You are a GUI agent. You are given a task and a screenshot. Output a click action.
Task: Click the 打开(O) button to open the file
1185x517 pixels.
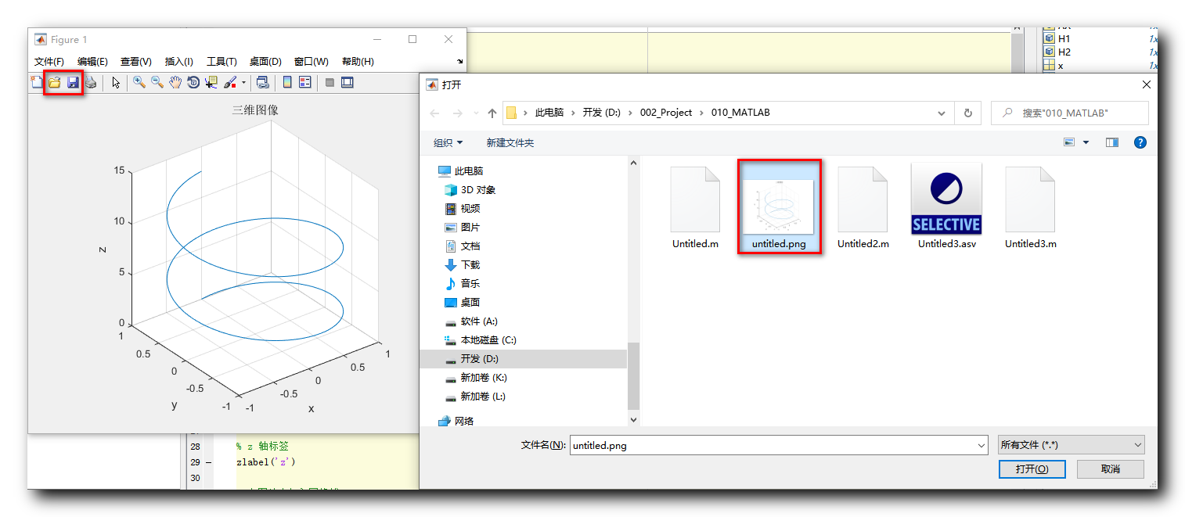click(1032, 469)
